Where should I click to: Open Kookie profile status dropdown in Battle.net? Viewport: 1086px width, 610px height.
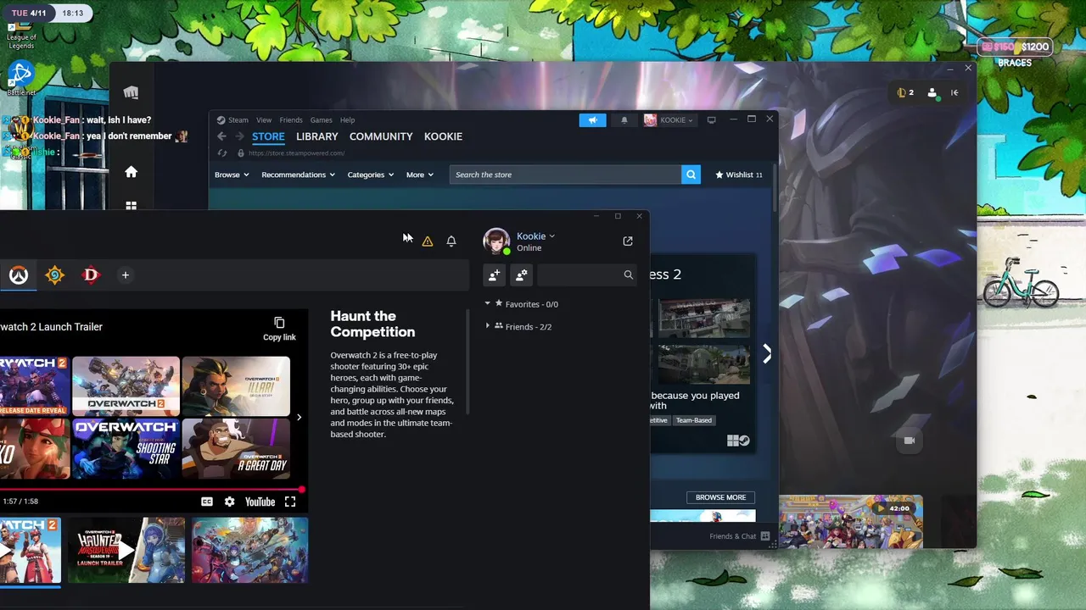point(535,236)
